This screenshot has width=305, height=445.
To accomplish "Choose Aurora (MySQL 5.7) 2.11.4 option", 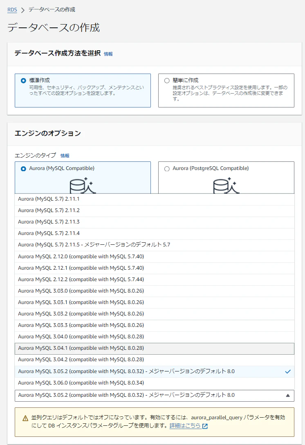I will click(x=155, y=234).
